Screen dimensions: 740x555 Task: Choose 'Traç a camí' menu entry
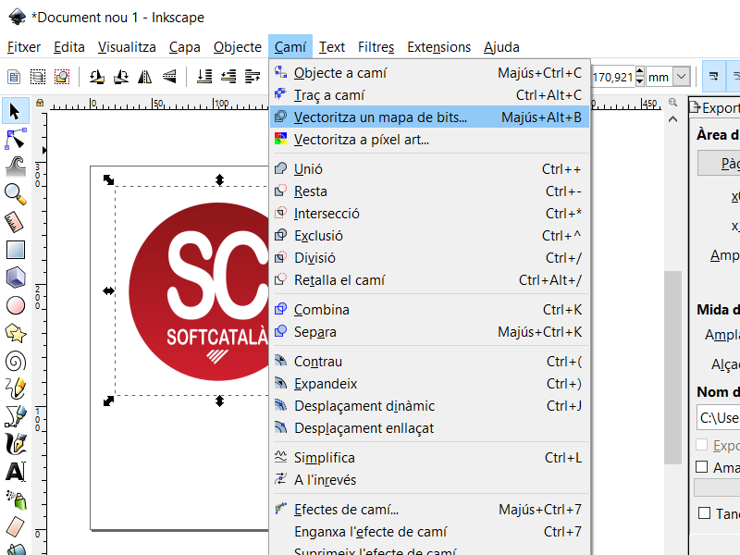click(x=429, y=95)
